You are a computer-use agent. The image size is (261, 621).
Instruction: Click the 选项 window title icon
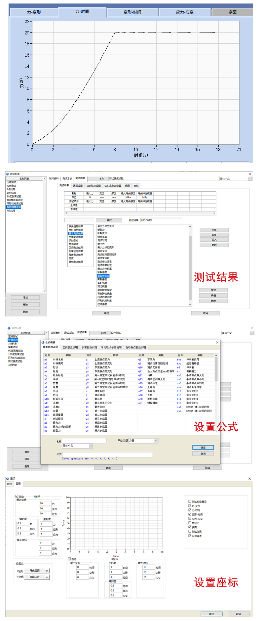8,478
